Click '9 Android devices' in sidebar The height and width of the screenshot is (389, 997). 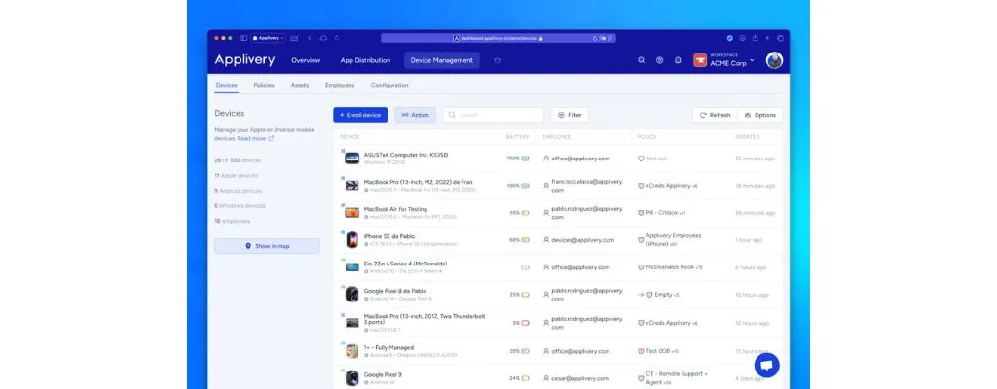pyautogui.click(x=238, y=191)
